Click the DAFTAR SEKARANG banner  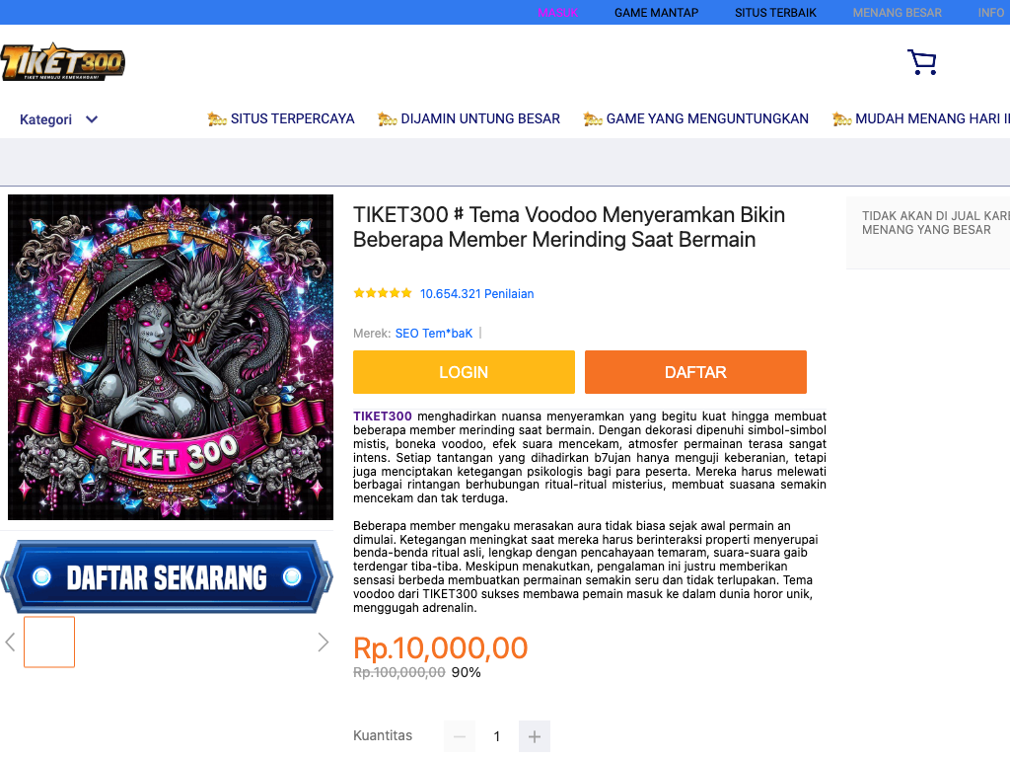coord(167,576)
